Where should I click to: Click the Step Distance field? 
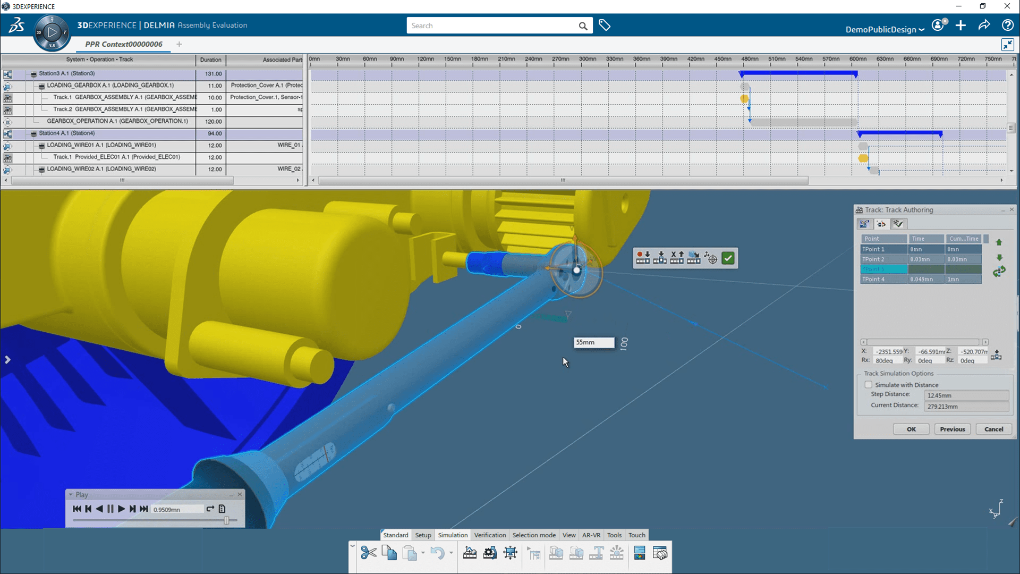[x=966, y=395]
